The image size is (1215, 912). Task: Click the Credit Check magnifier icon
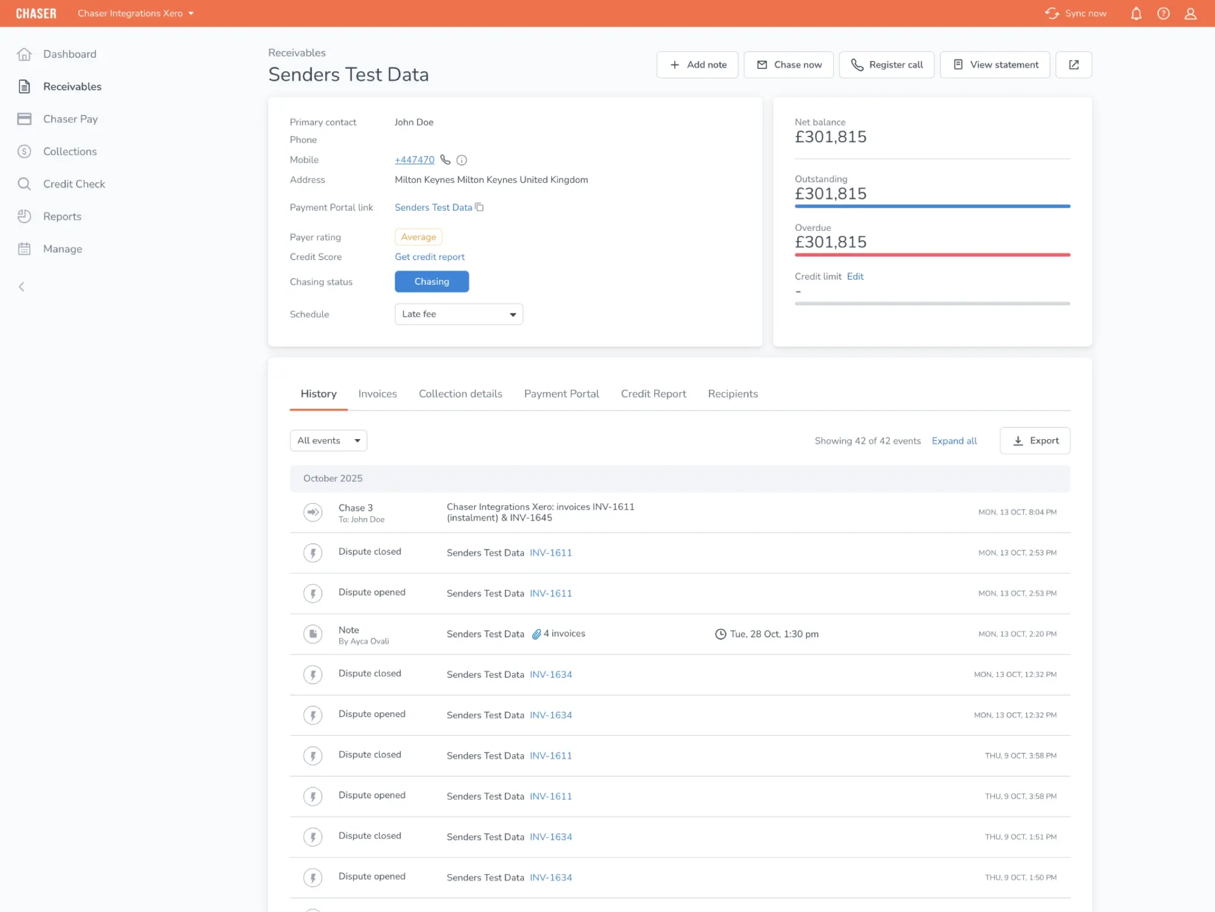pos(24,184)
